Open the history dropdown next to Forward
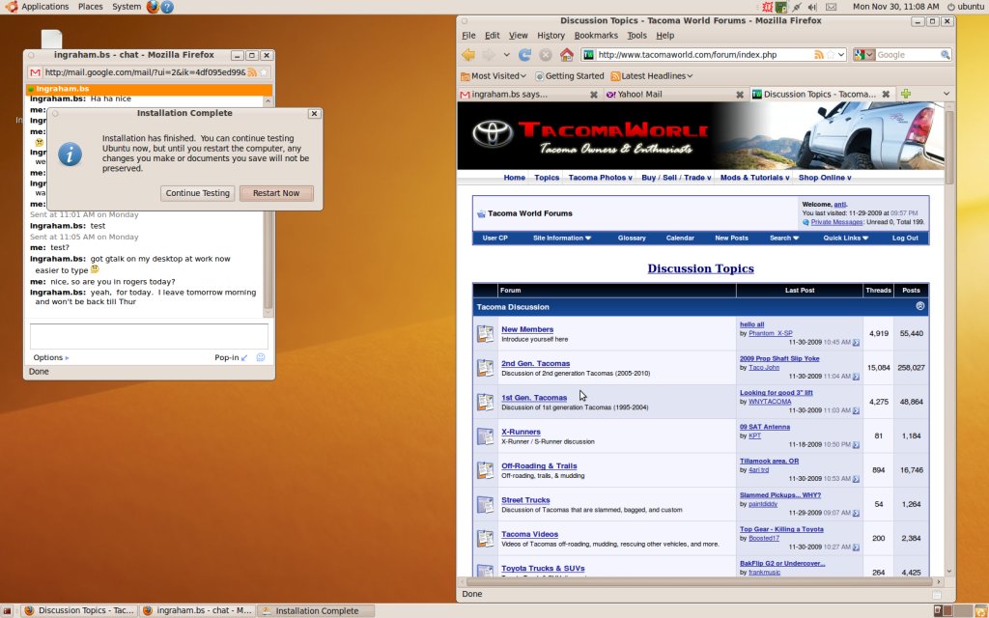The width and height of the screenshot is (989, 618). point(506,55)
